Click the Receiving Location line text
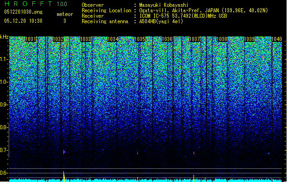This screenshot has width=287, height=182. (175, 10)
